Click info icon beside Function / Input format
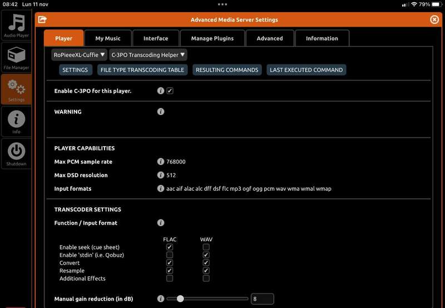The height and width of the screenshot is (308, 445). pos(161,223)
